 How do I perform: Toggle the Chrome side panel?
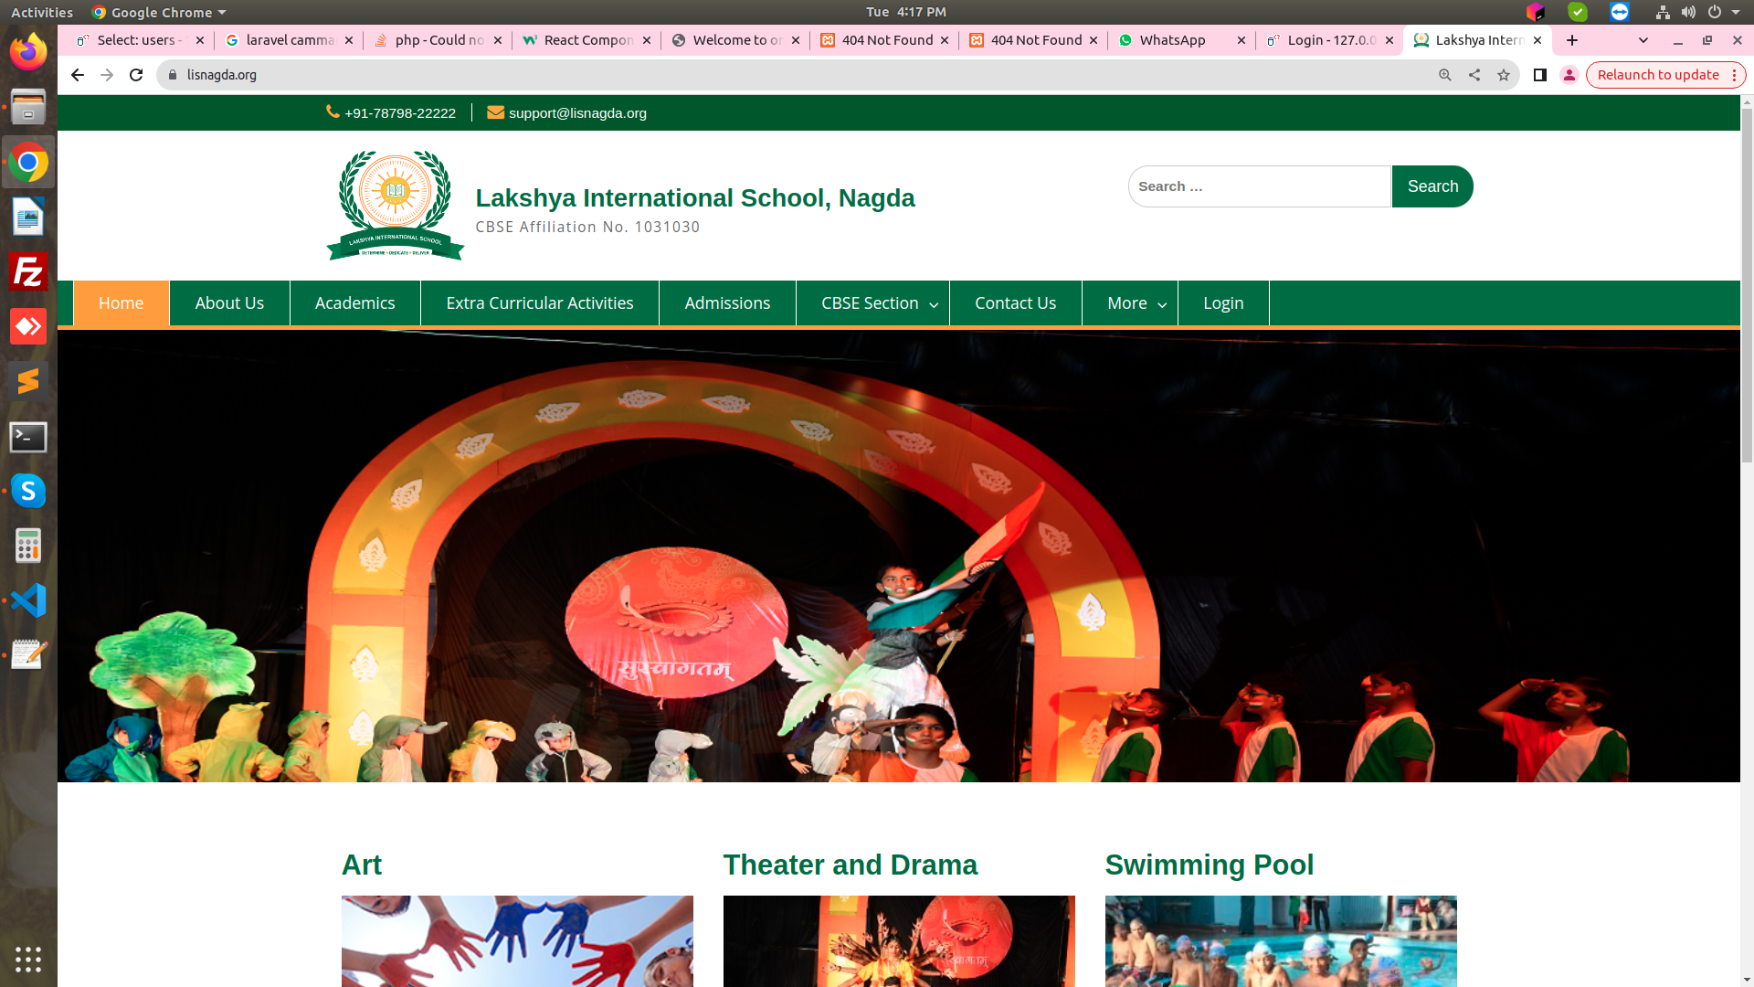pos(1539,75)
